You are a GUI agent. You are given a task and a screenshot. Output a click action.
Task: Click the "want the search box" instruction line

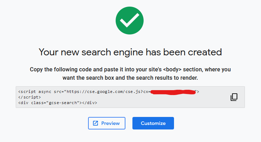[x=130, y=77]
